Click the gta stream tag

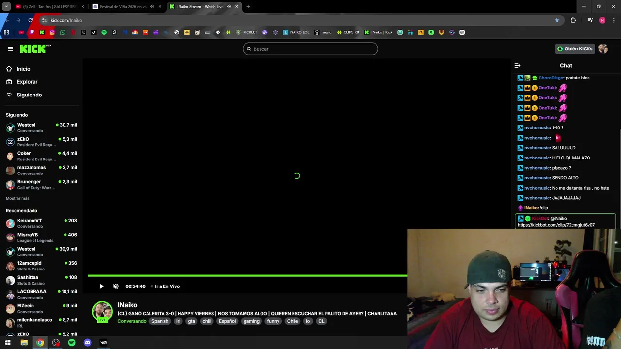tap(192, 321)
